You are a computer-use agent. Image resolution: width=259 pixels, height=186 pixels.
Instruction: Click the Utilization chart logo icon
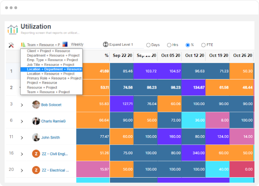pyautogui.click(x=13, y=29)
